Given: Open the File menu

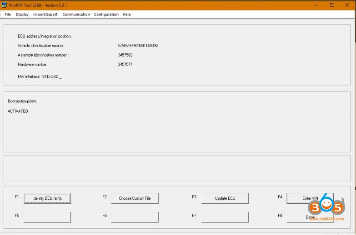Looking at the screenshot, I should pos(8,14).
